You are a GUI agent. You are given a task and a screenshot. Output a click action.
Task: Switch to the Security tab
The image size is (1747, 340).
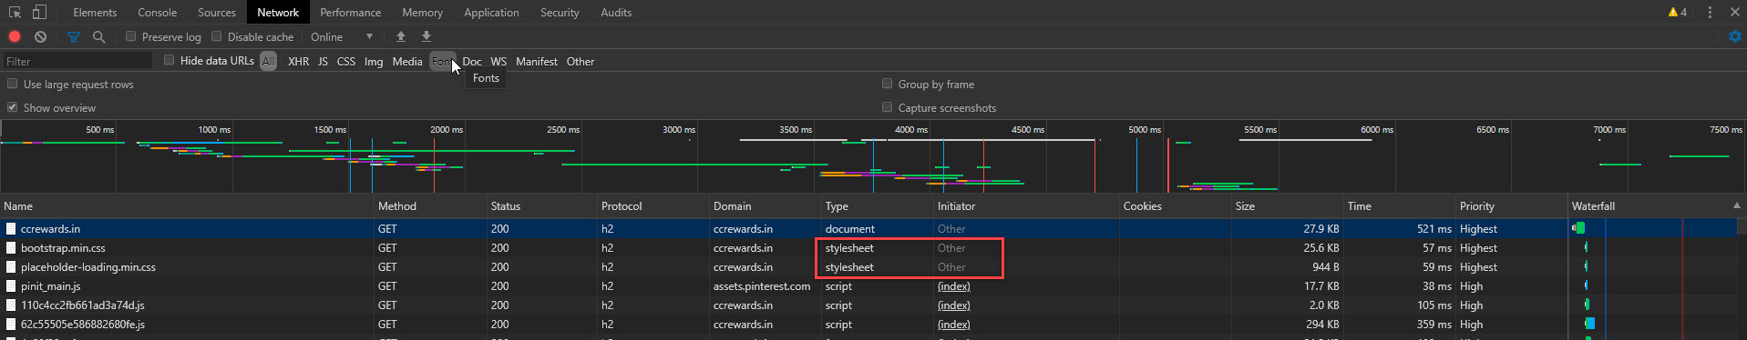coord(560,13)
